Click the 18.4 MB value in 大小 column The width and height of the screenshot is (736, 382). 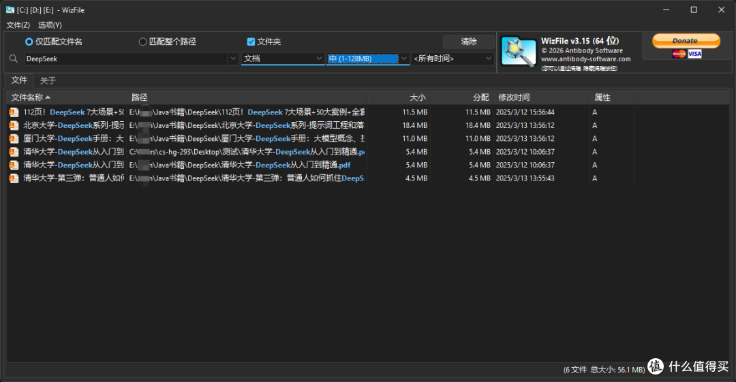click(415, 125)
